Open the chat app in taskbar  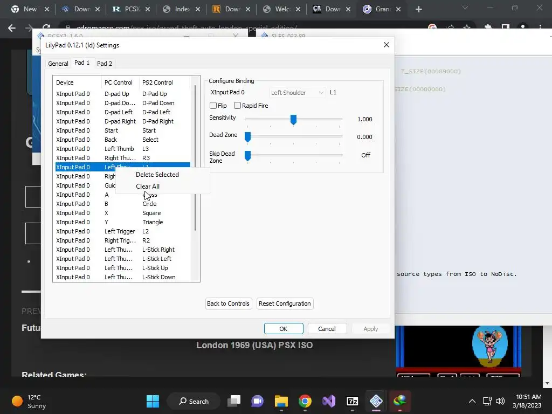click(x=257, y=401)
